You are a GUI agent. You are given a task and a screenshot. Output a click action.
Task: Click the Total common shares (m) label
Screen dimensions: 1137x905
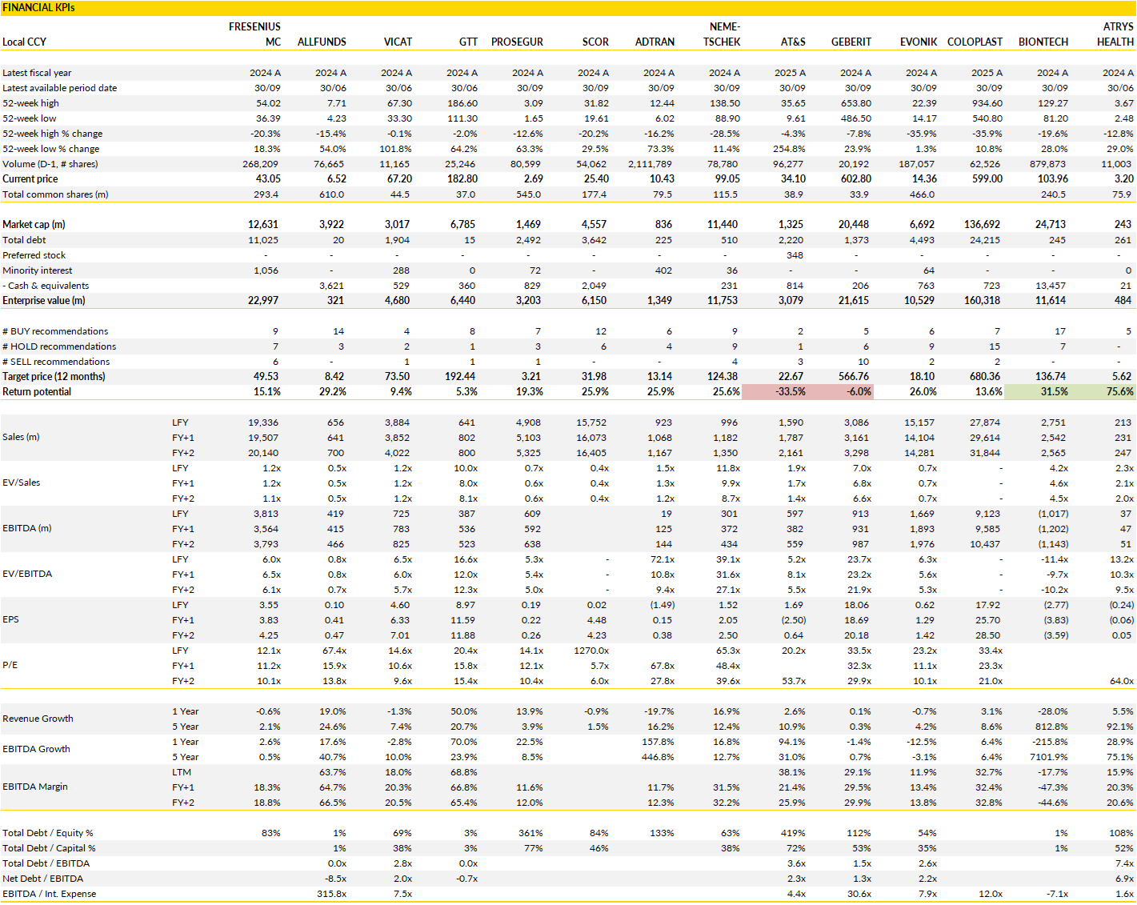coord(55,194)
